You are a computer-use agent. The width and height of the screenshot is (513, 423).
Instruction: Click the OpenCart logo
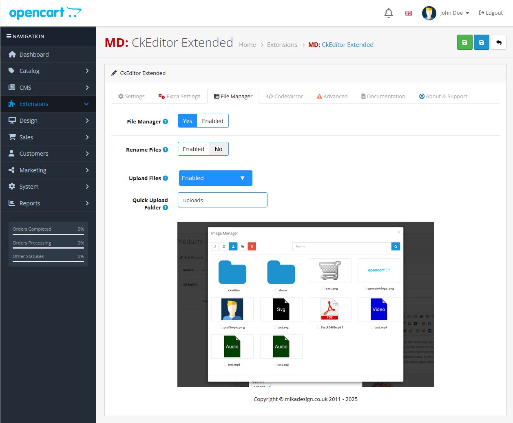click(45, 13)
